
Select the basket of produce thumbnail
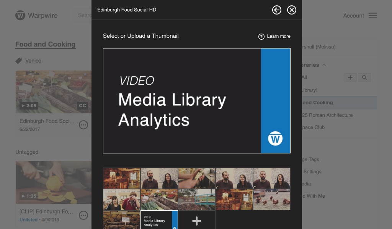[122, 220]
